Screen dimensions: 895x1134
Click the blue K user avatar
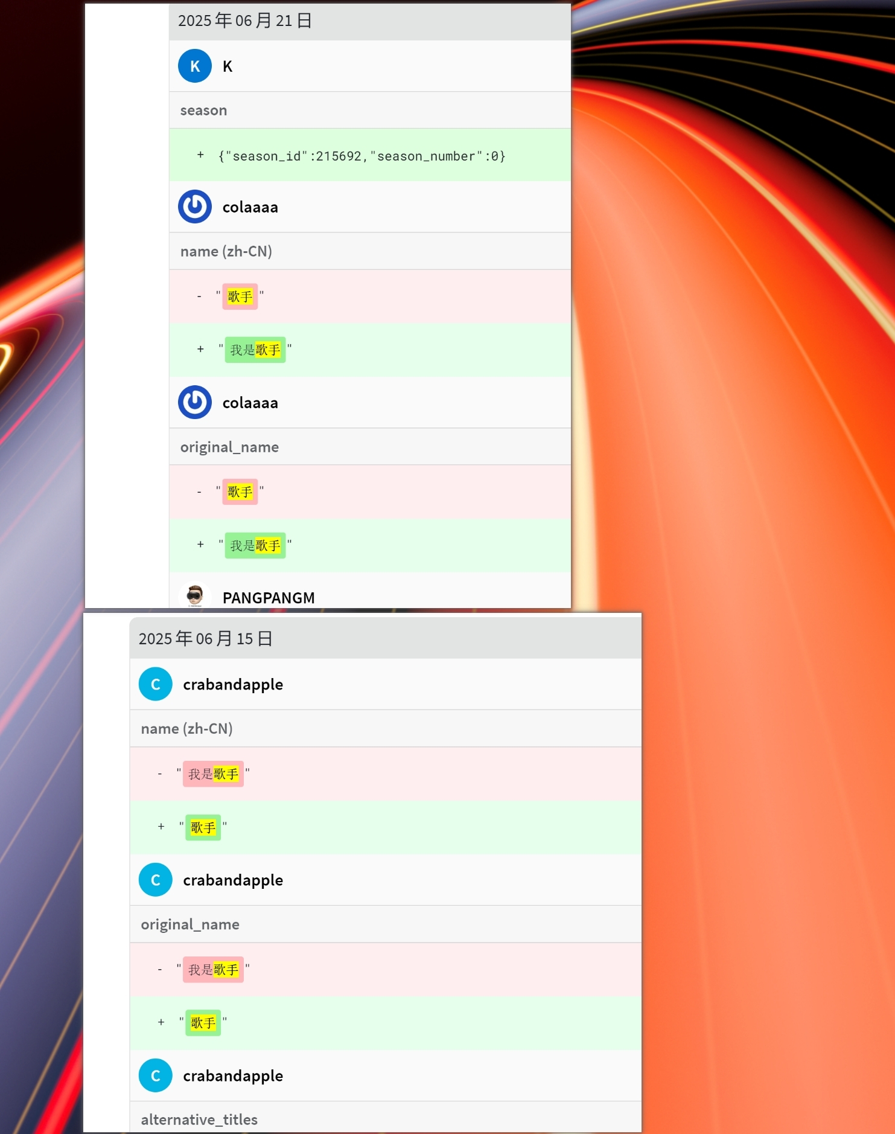coord(194,66)
